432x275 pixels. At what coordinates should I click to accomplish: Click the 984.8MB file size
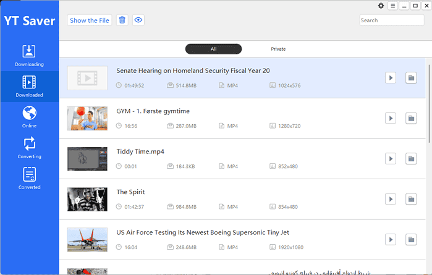tap(186, 207)
